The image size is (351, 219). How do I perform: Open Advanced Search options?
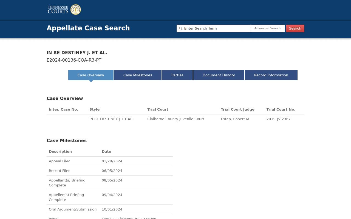pos(267,28)
